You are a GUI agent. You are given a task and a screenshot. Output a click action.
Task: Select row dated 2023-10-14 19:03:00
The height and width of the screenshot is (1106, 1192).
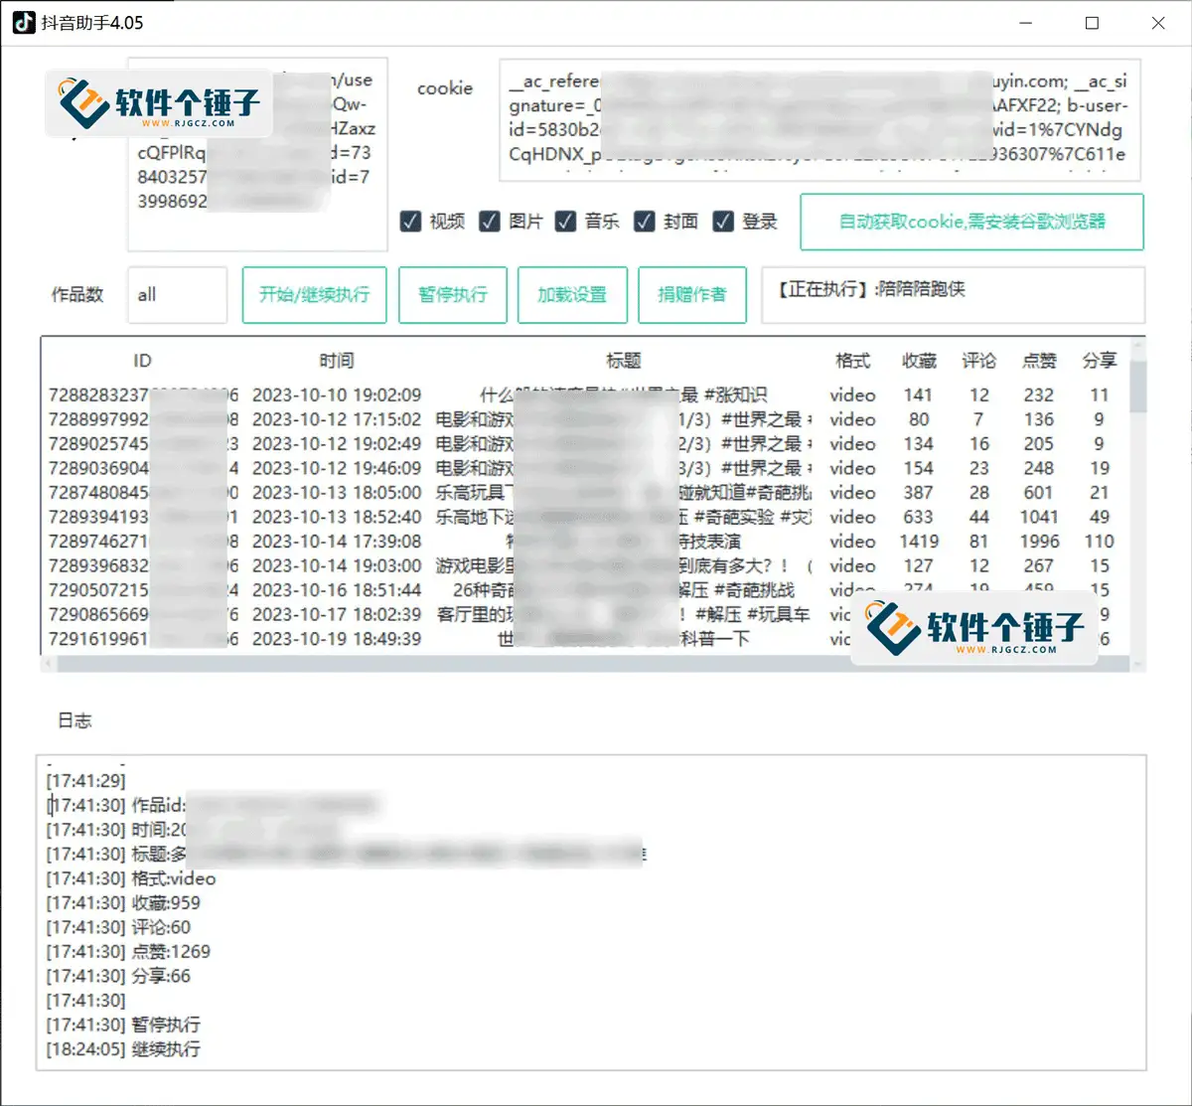point(586,565)
